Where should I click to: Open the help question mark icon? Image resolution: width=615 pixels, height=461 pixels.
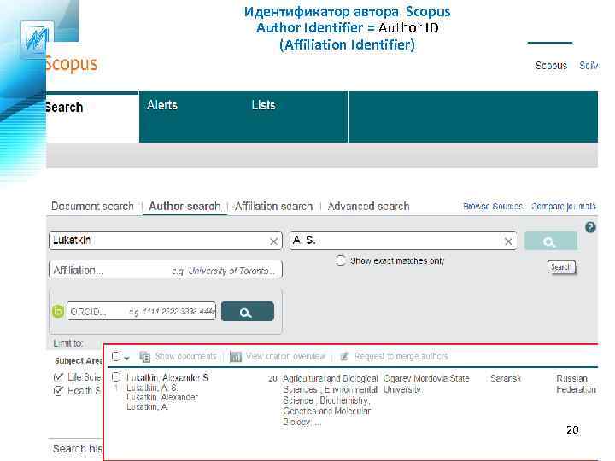590,227
